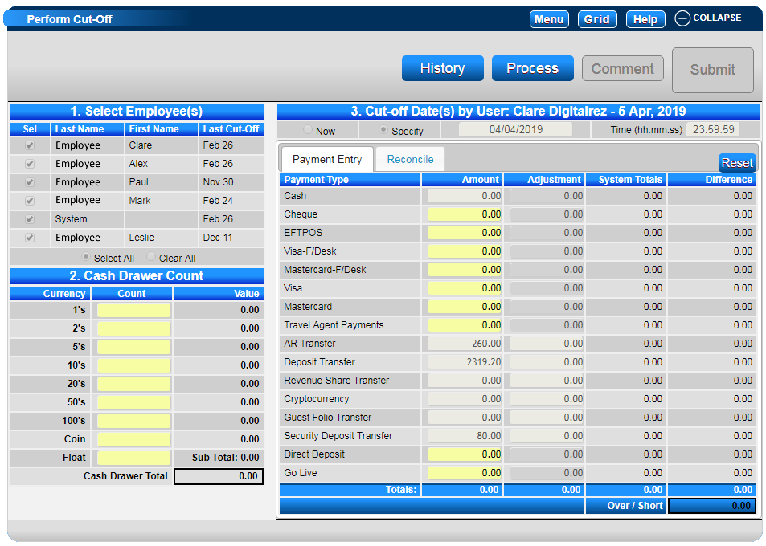Image resolution: width=766 pixels, height=546 pixels.
Task: Open the Payment Entry tab
Action: point(327,160)
